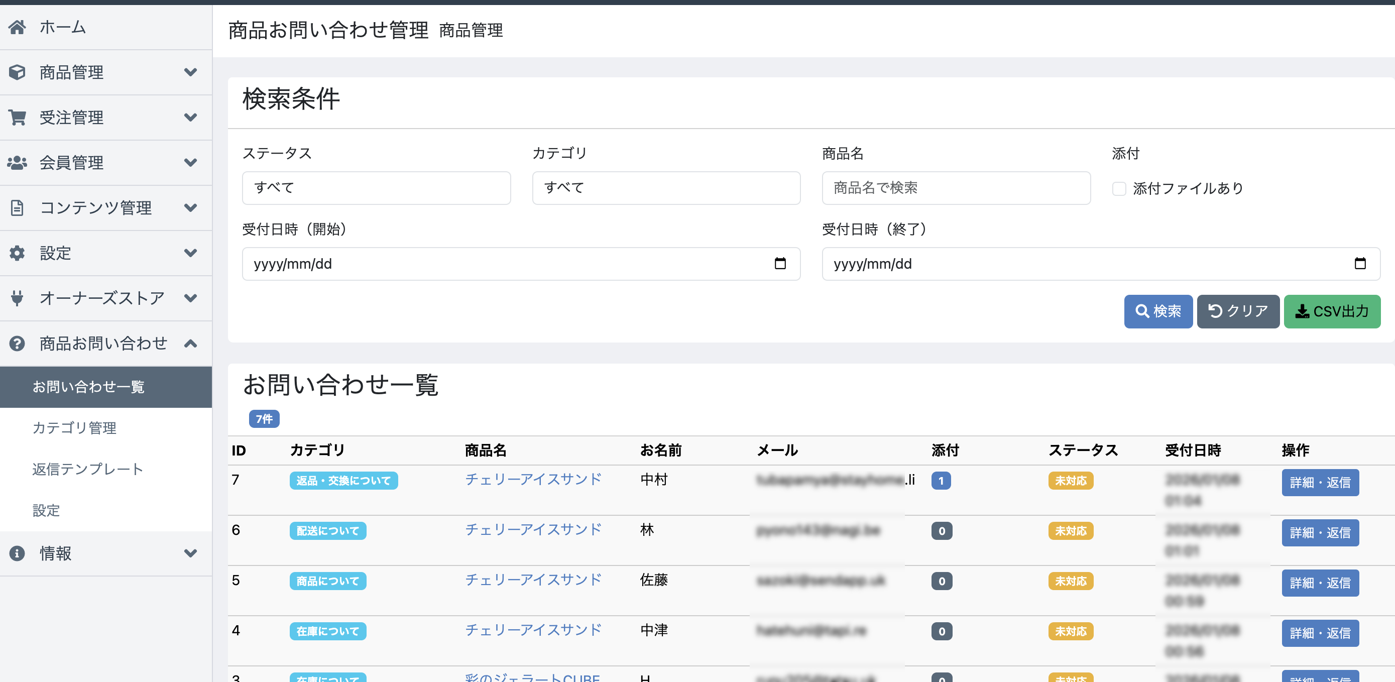Open the カテゴリ dropdown
Viewport: 1395px width, 682px height.
pos(666,188)
